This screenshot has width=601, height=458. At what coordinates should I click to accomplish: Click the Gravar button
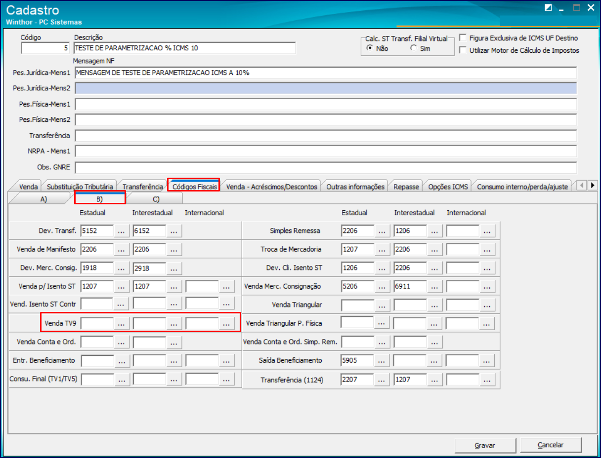click(x=485, y=445)
